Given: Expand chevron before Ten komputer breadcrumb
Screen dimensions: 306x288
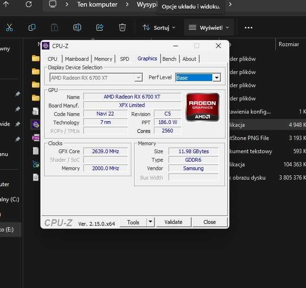Looking at the screenshot, I should (67, 4).
